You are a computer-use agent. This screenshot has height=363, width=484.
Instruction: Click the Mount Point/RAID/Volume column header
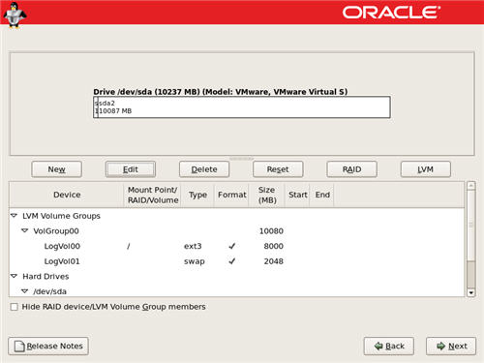click(153, 195)
